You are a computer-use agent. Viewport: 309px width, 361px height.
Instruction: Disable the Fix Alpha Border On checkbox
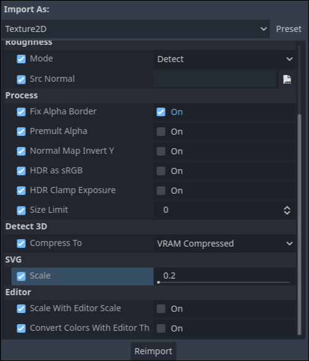(161, 112)
